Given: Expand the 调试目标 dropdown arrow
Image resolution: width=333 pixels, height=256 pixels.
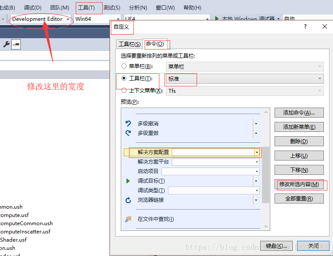Looking at the screenshot, I should tap(256, 181).
